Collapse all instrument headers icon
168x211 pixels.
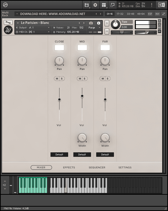click(x=164, y=14)
